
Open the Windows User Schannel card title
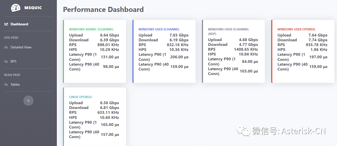[x=159, y=29]
